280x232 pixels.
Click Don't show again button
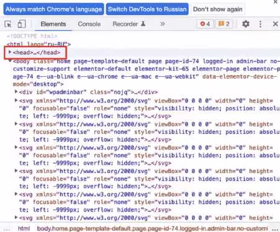tap(218, 9)
